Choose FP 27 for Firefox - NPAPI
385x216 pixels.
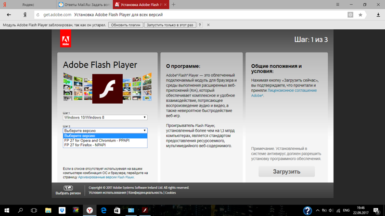[x=105, y=145]
